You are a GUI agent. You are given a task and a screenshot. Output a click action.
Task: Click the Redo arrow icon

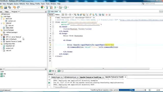point(18,7)
